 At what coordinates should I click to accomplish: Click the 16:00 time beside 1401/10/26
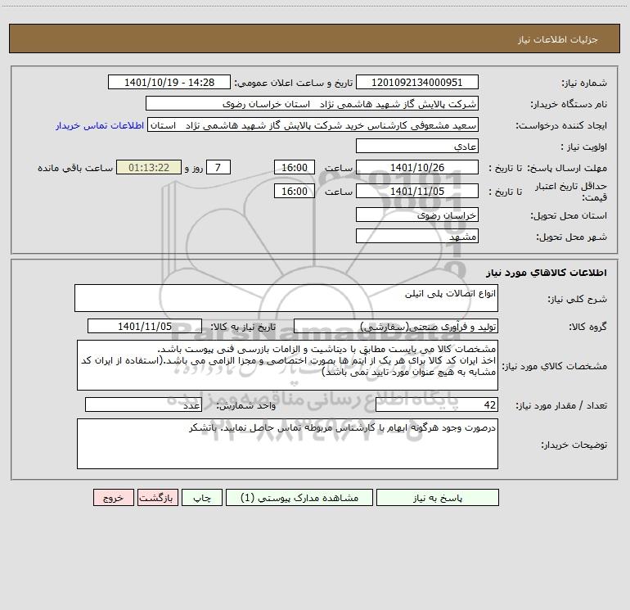click(294, 167)
